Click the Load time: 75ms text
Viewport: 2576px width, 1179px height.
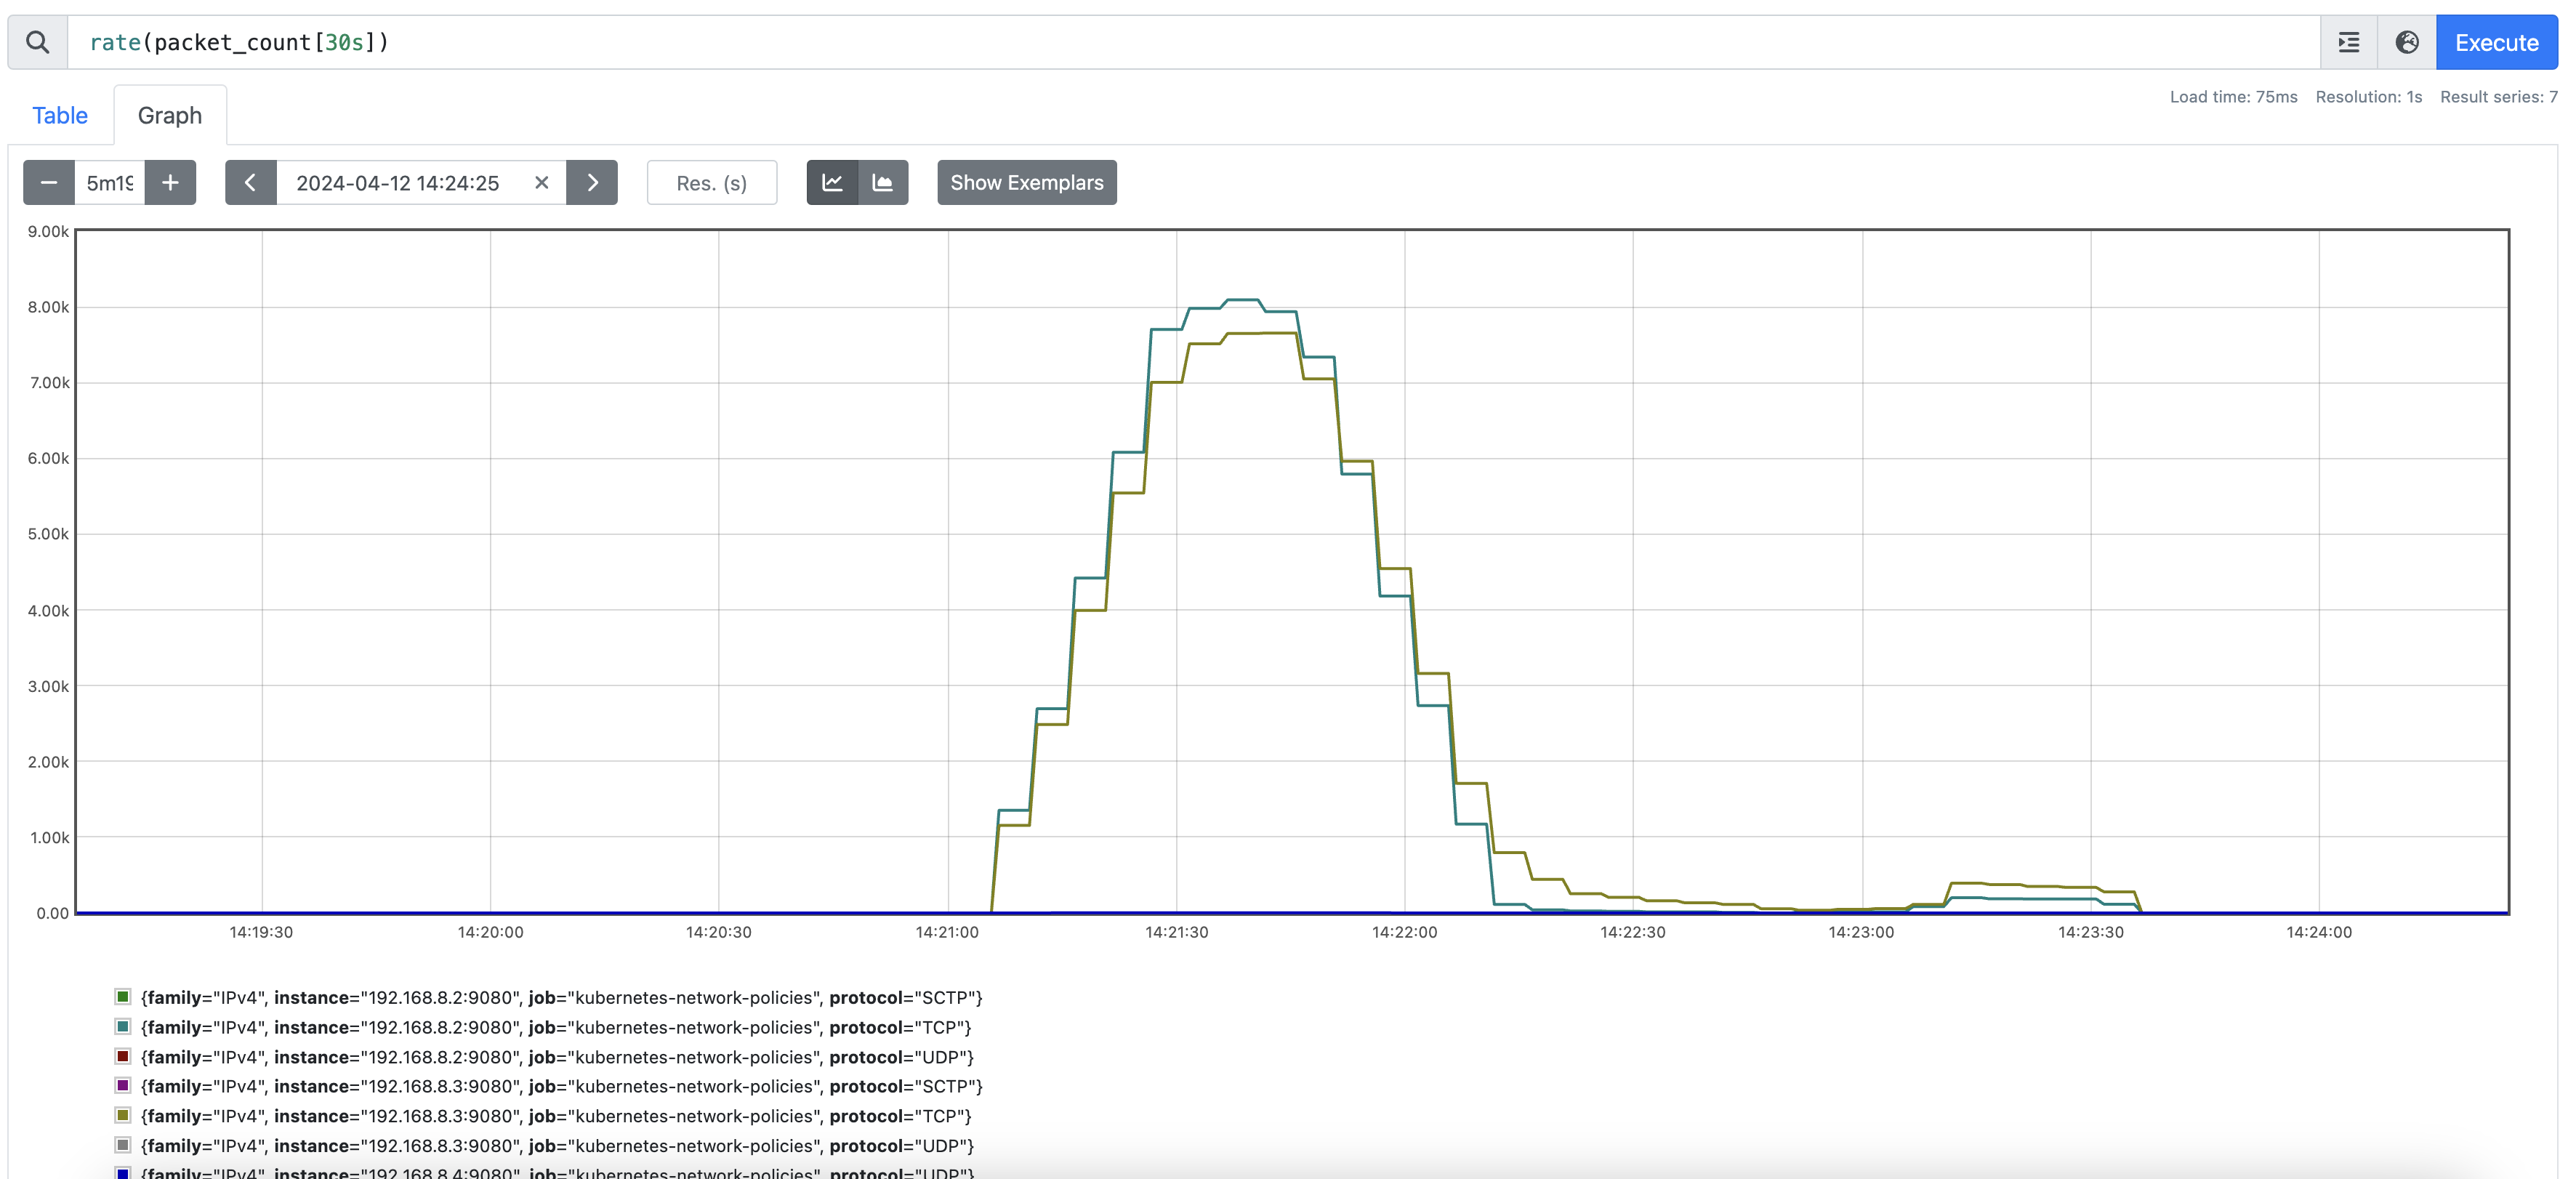click(2233, 97)
